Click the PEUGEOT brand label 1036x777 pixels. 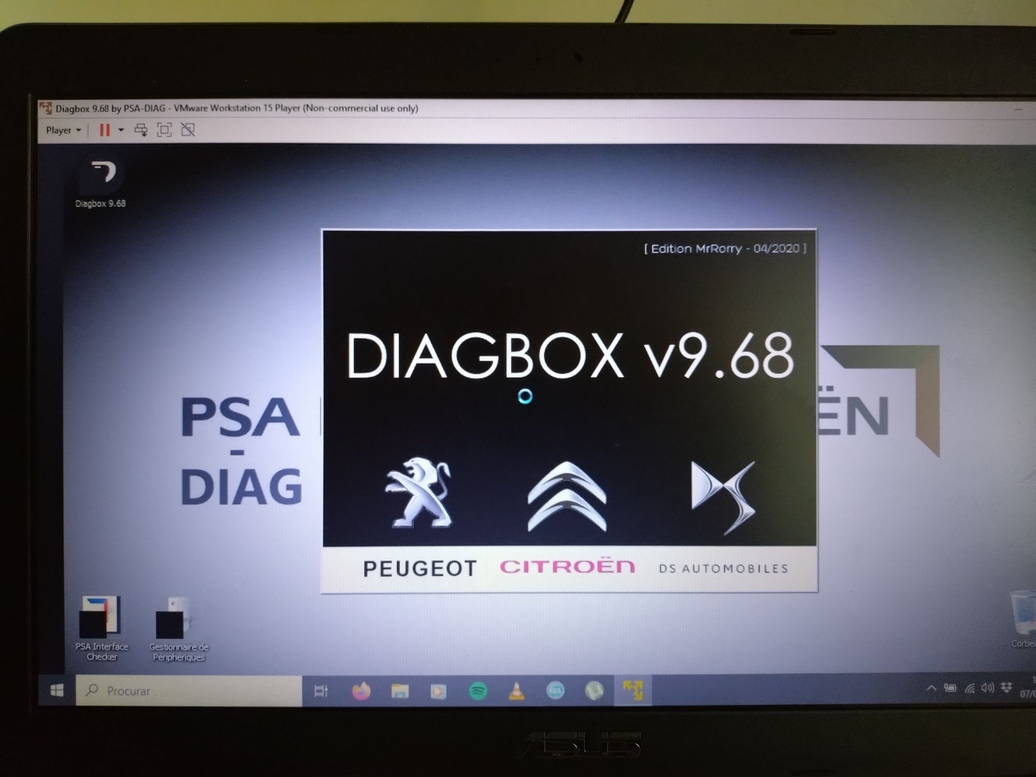tap(420, 569)
